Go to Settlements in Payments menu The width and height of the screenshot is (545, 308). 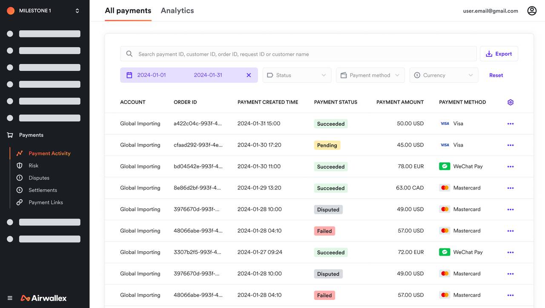coord(43,190)
